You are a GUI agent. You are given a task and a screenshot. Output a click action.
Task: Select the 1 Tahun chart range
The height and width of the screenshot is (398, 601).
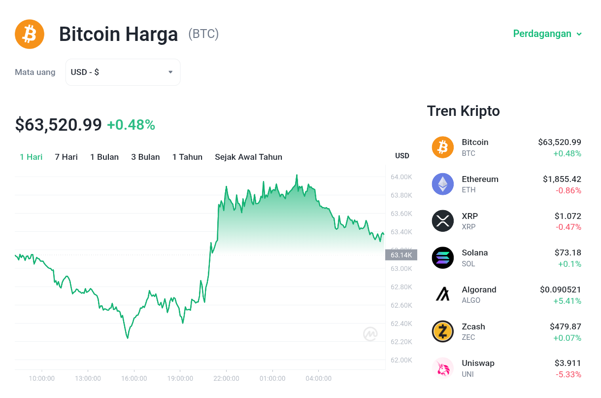click(x=187, y=157)
